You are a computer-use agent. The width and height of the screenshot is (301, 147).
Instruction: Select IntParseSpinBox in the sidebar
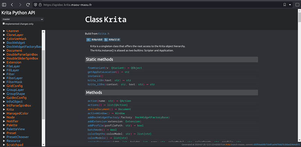[19, 106]
